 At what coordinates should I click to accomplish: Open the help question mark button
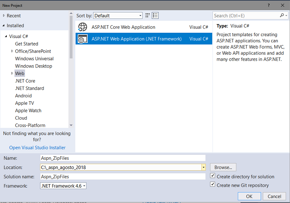click(269, 5)
